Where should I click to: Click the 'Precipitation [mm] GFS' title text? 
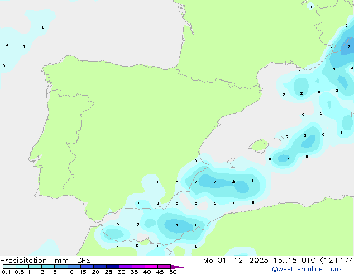pos(45,261)
